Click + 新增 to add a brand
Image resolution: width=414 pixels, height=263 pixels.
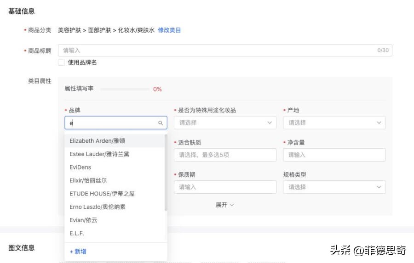[78, 252]
